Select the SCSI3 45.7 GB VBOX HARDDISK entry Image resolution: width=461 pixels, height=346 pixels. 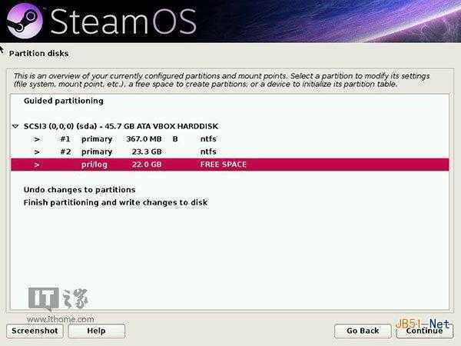121,127
